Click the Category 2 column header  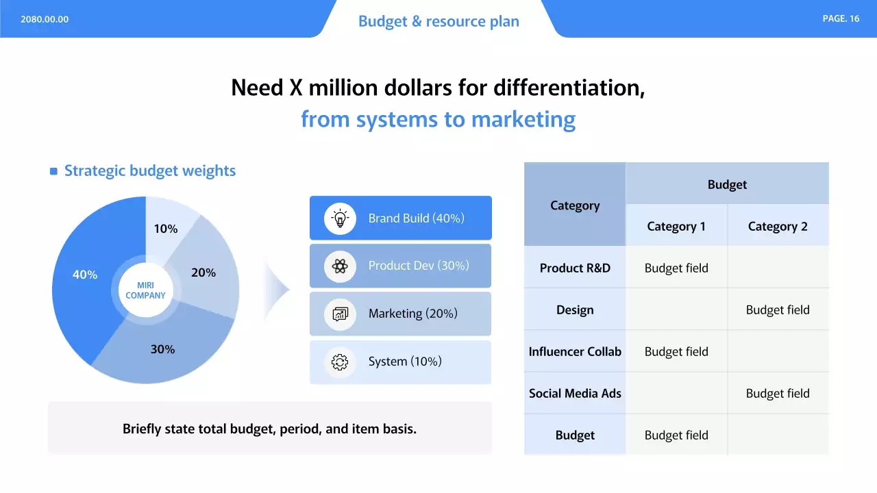778,227
